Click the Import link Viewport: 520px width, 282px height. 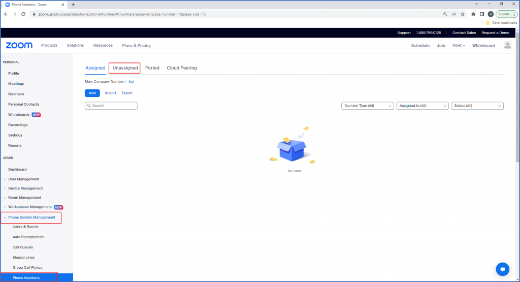110,93
